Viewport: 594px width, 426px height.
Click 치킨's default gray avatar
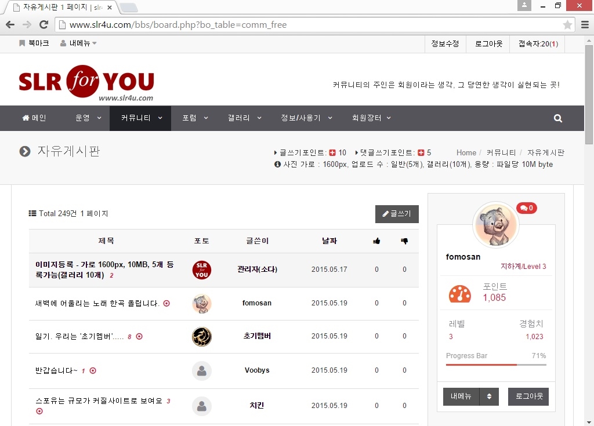[202, 406]
